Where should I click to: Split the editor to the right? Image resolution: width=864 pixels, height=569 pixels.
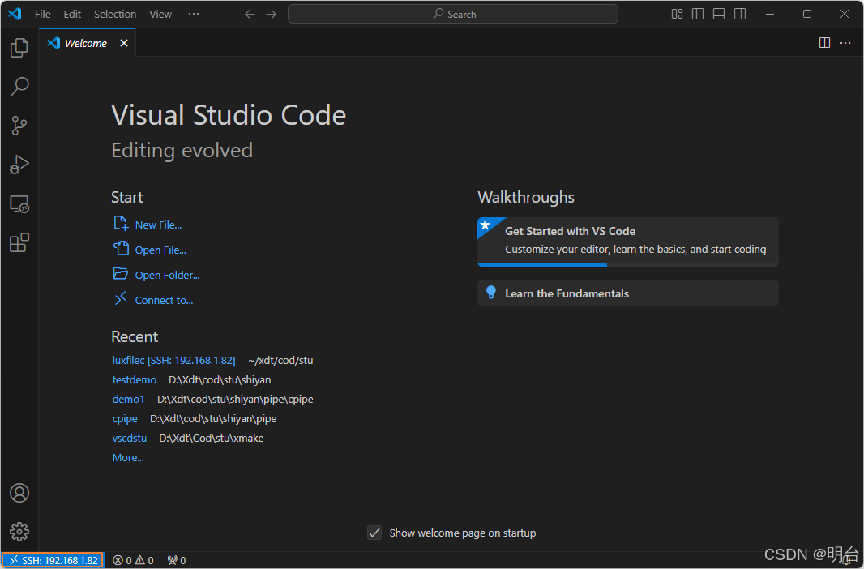coord(824,43)
